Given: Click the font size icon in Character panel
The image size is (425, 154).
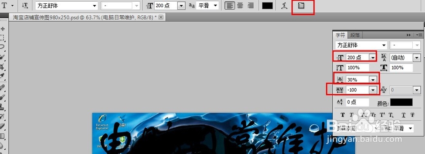Looking at the screenshot, I should [340, 58].
